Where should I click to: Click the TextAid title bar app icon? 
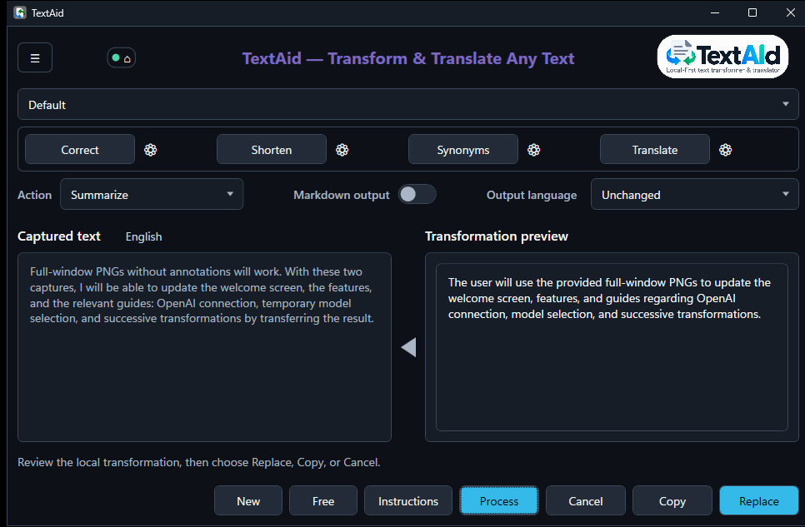[20, 12]
